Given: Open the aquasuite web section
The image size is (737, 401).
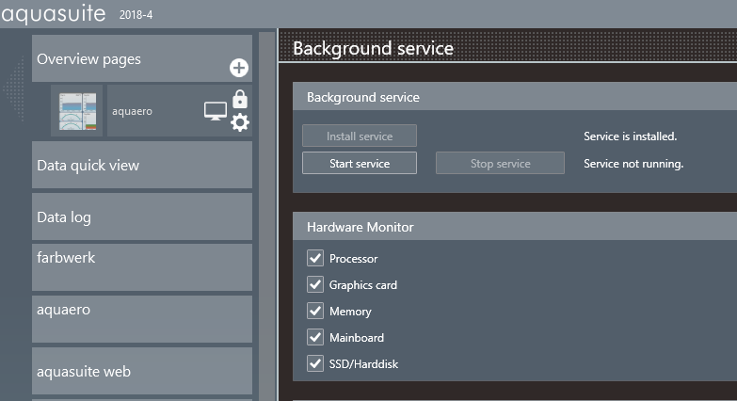Looking at the screenshot, I should pyautogui.click(x=141, y=371).
